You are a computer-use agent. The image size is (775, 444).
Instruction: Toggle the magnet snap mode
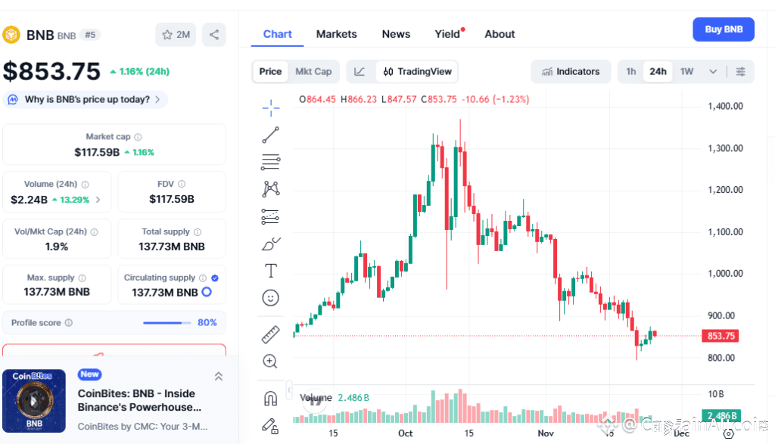(270, 398)
